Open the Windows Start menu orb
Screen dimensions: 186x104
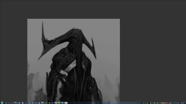(2, 103)
